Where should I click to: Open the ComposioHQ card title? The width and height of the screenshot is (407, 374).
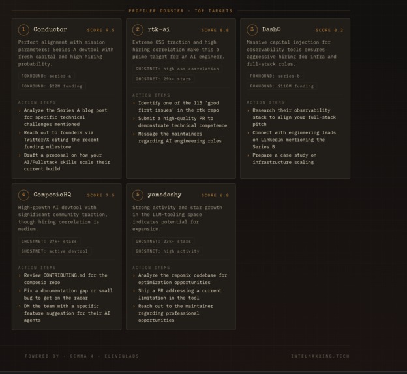52,195
